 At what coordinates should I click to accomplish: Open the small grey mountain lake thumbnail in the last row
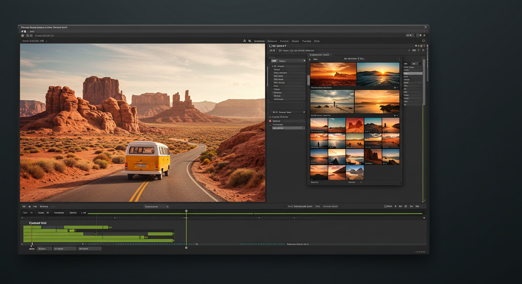(355, 173)
